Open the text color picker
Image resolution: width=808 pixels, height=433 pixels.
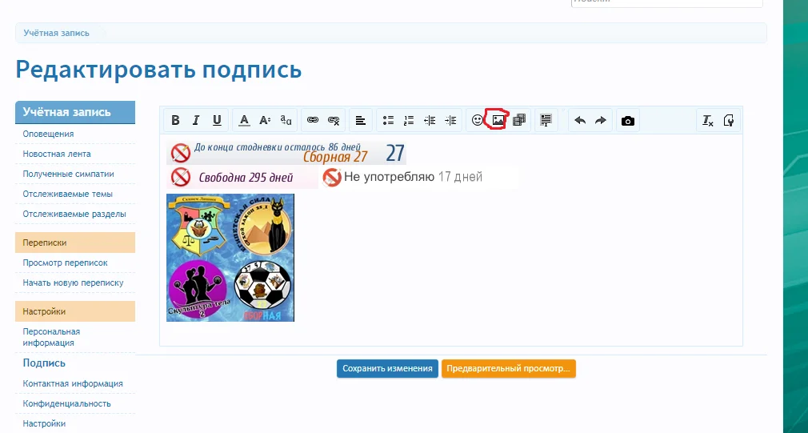coord(244,120)
